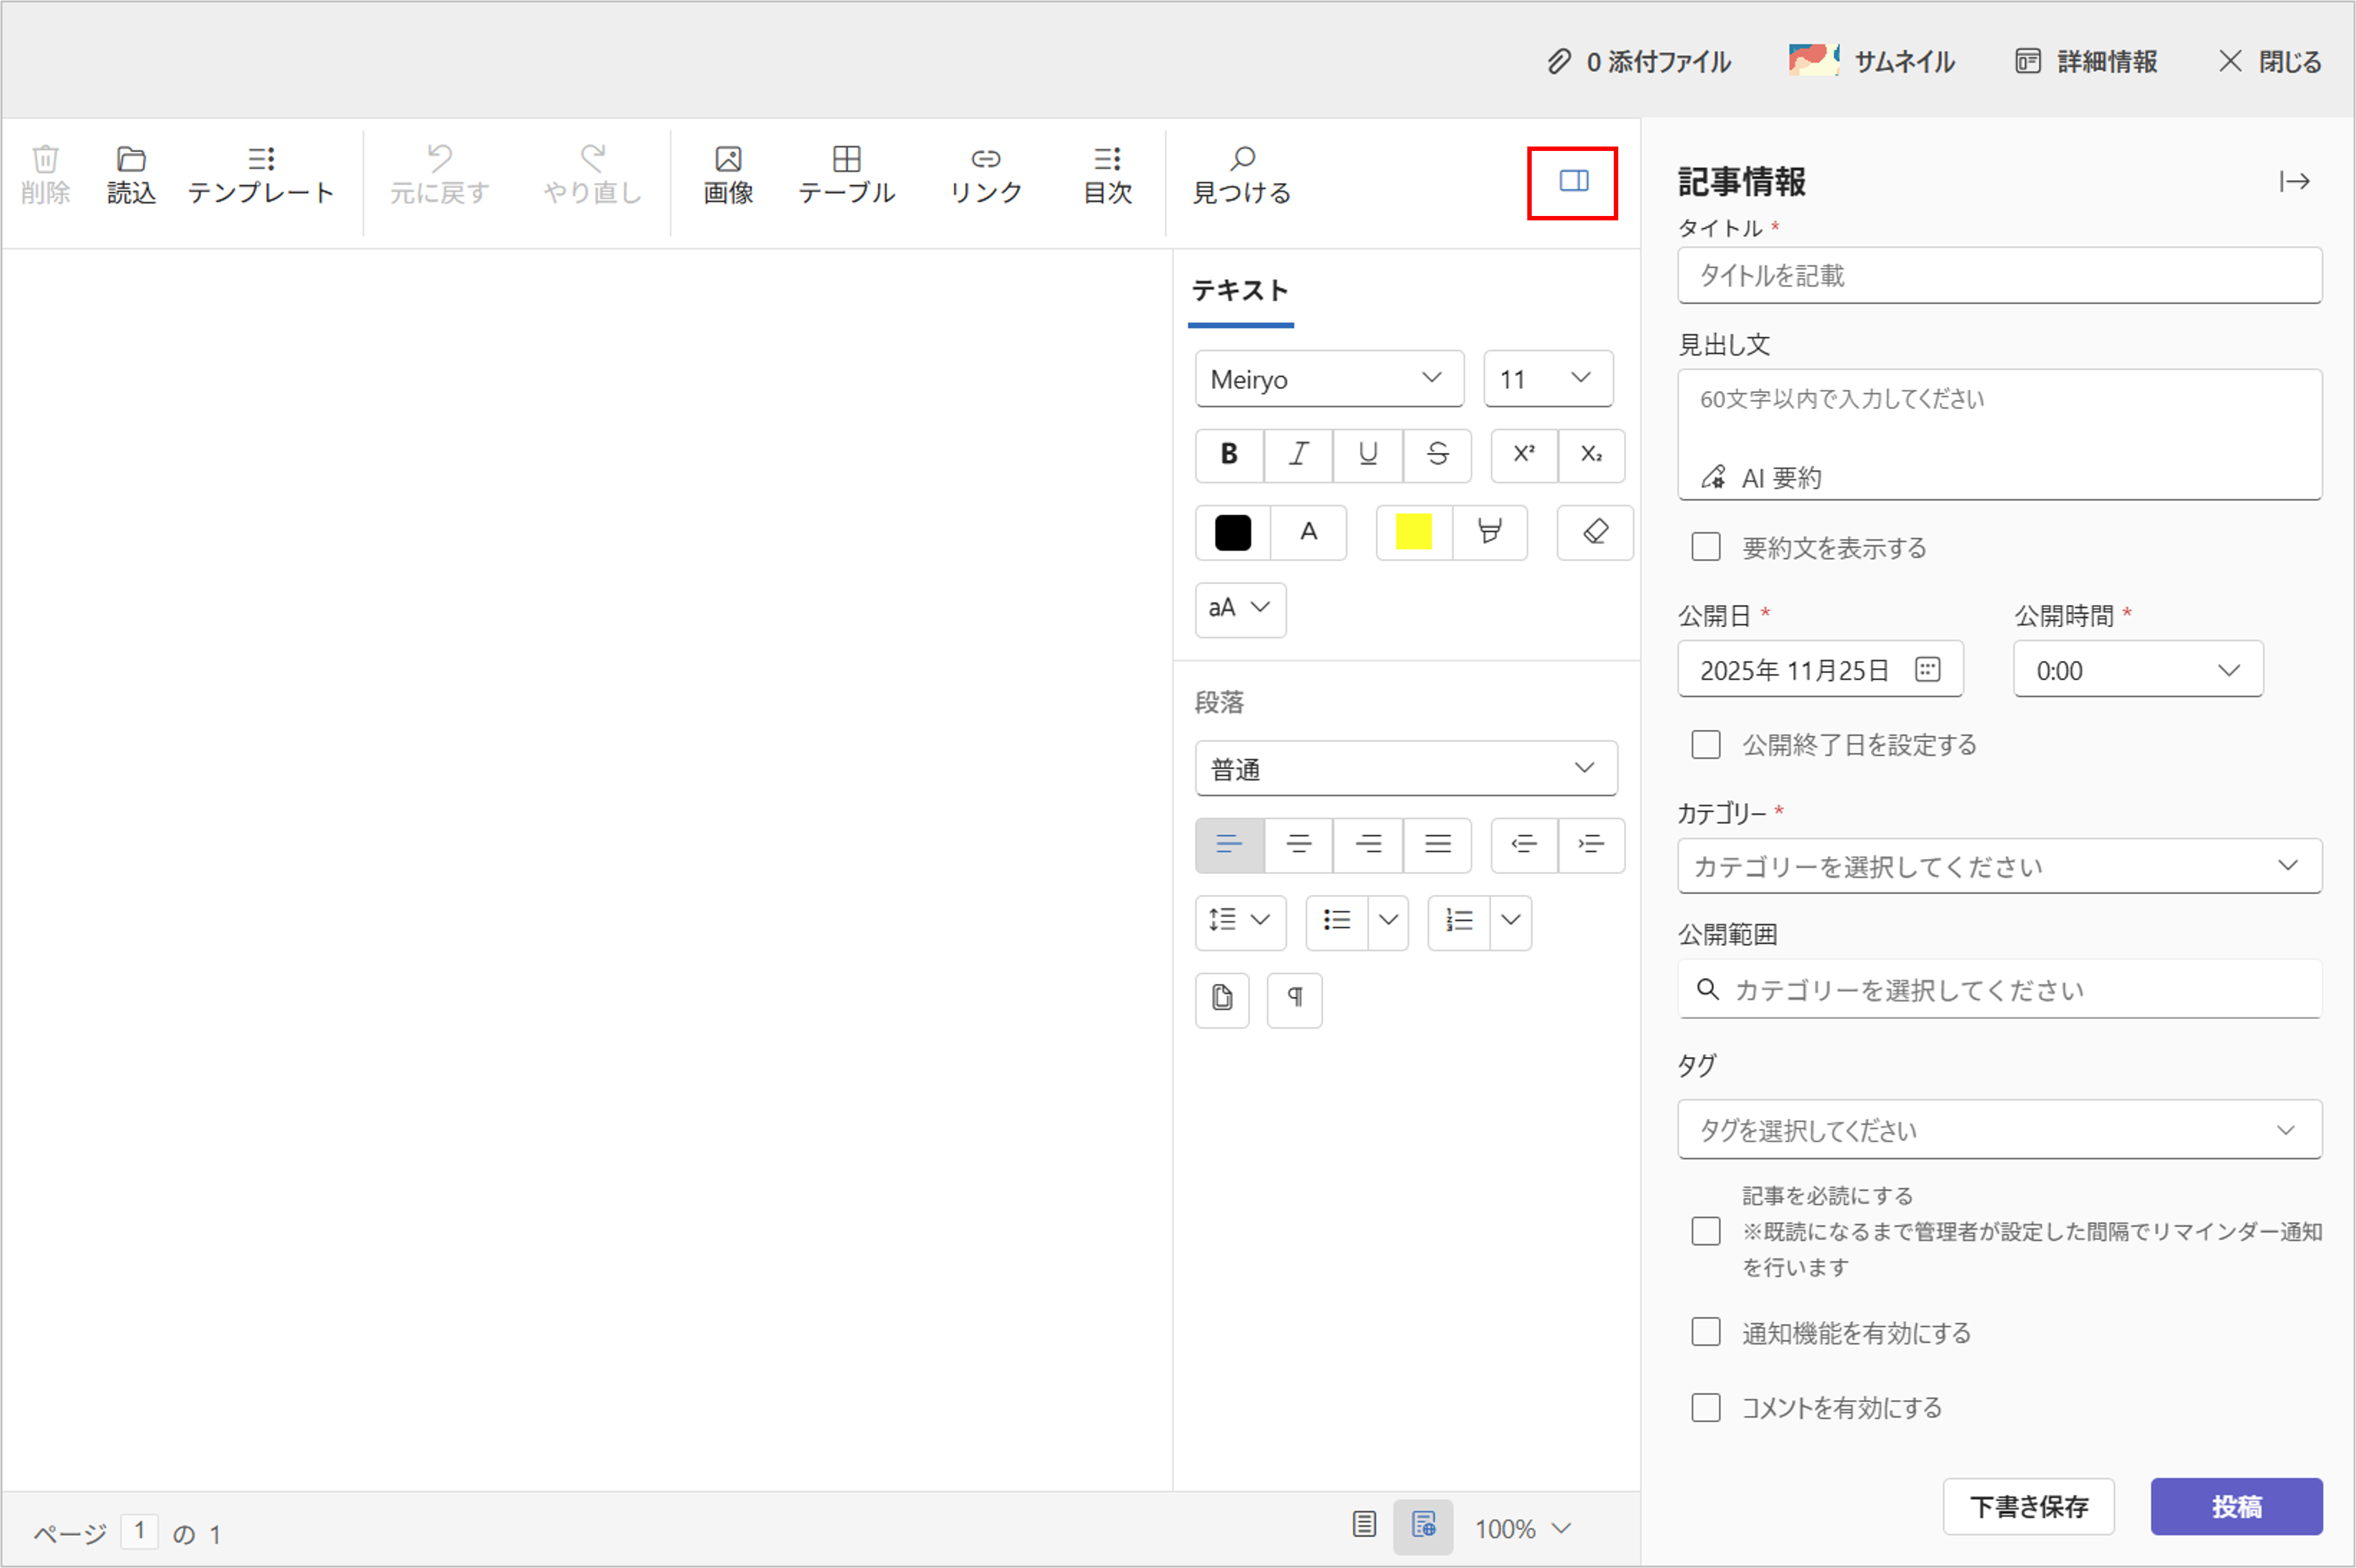Screen dimensions: 2356x1568
Task: Click the 投稿 button
Action: [x=2236, y=1506]
